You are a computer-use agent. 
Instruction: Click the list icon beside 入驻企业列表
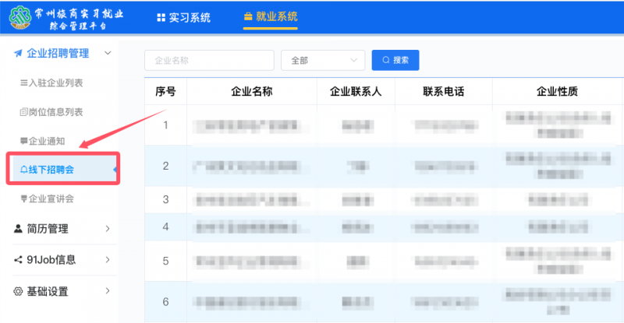pos(24,83)
